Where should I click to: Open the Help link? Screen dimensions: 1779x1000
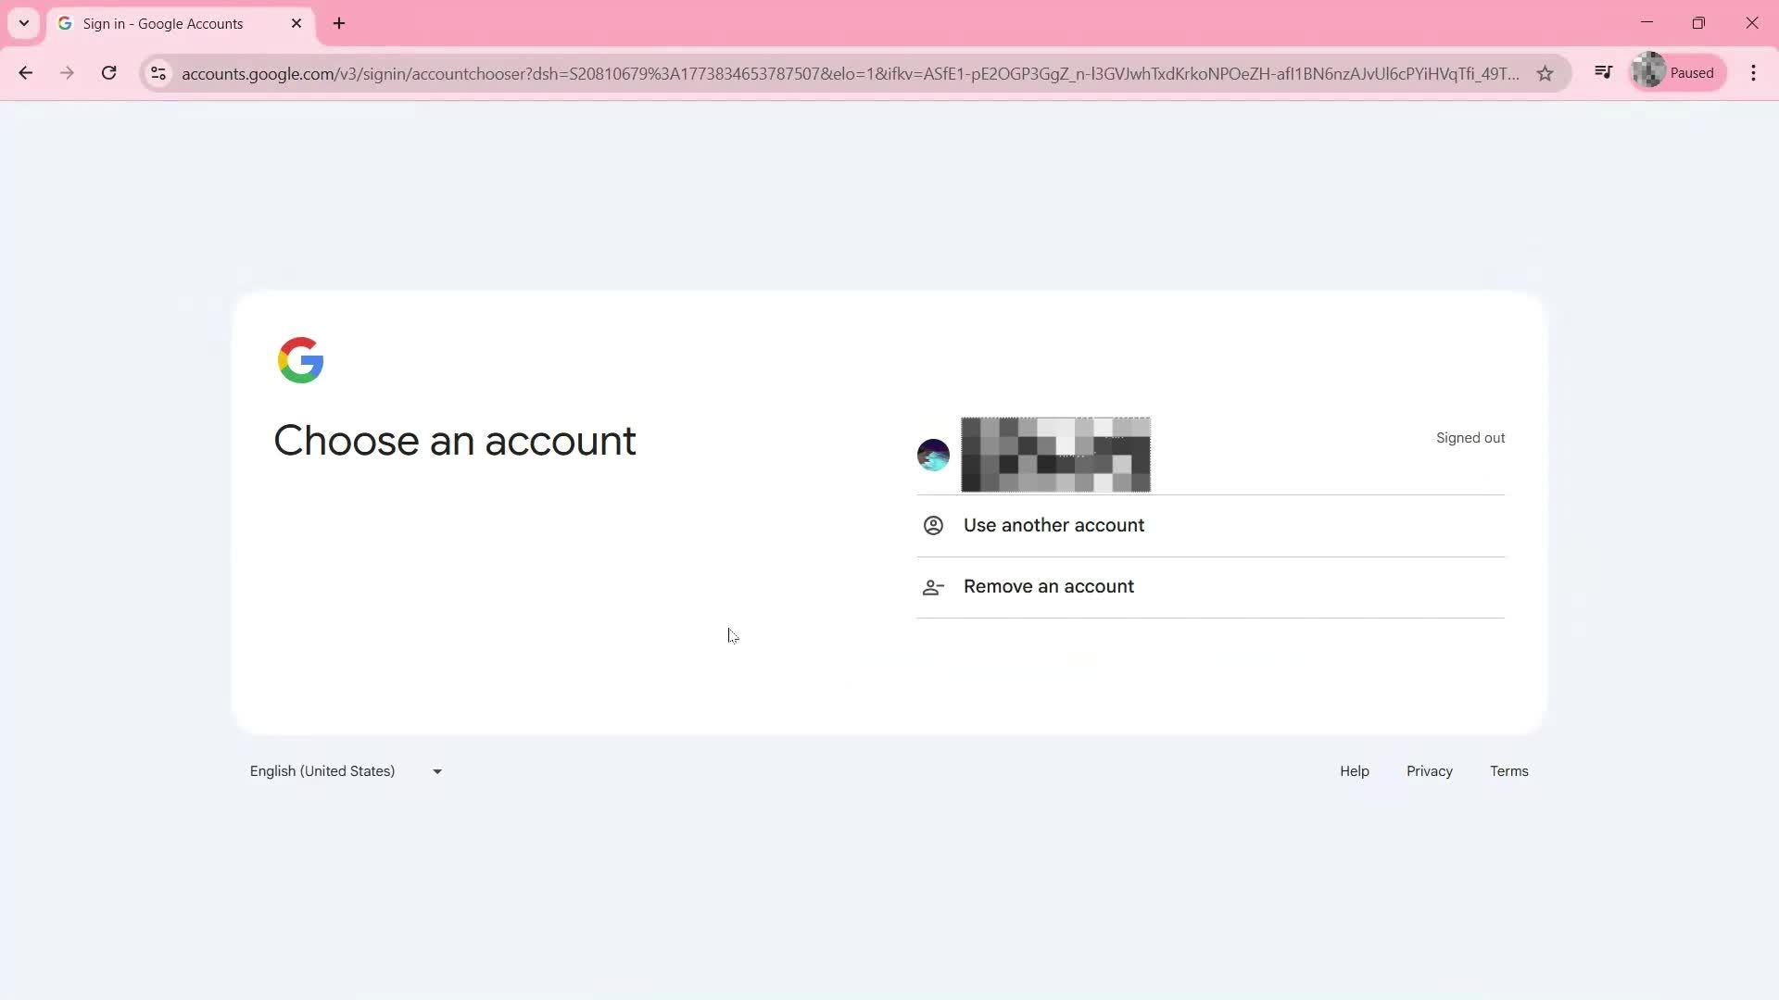[1354, 770]
